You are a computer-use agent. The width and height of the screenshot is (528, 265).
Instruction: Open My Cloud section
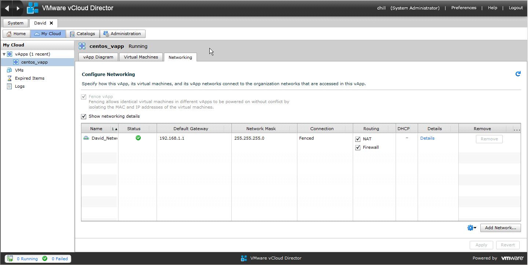[48, 34]
